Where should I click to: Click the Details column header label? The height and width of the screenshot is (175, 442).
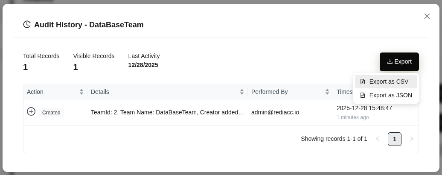[100, 92]
